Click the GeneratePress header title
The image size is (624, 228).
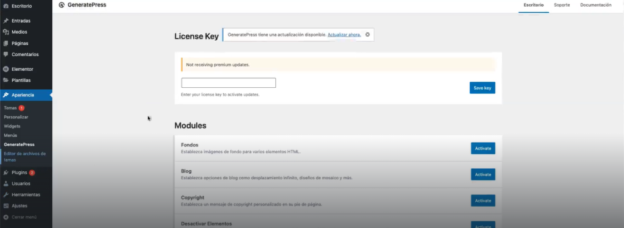point(87,5)
